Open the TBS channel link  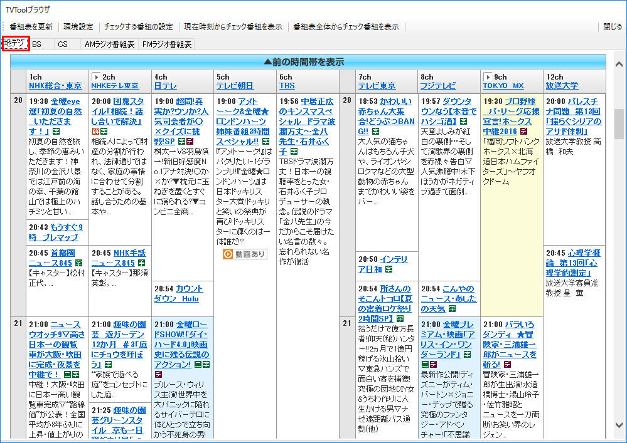pyautogui.click(x=287, y=86)
